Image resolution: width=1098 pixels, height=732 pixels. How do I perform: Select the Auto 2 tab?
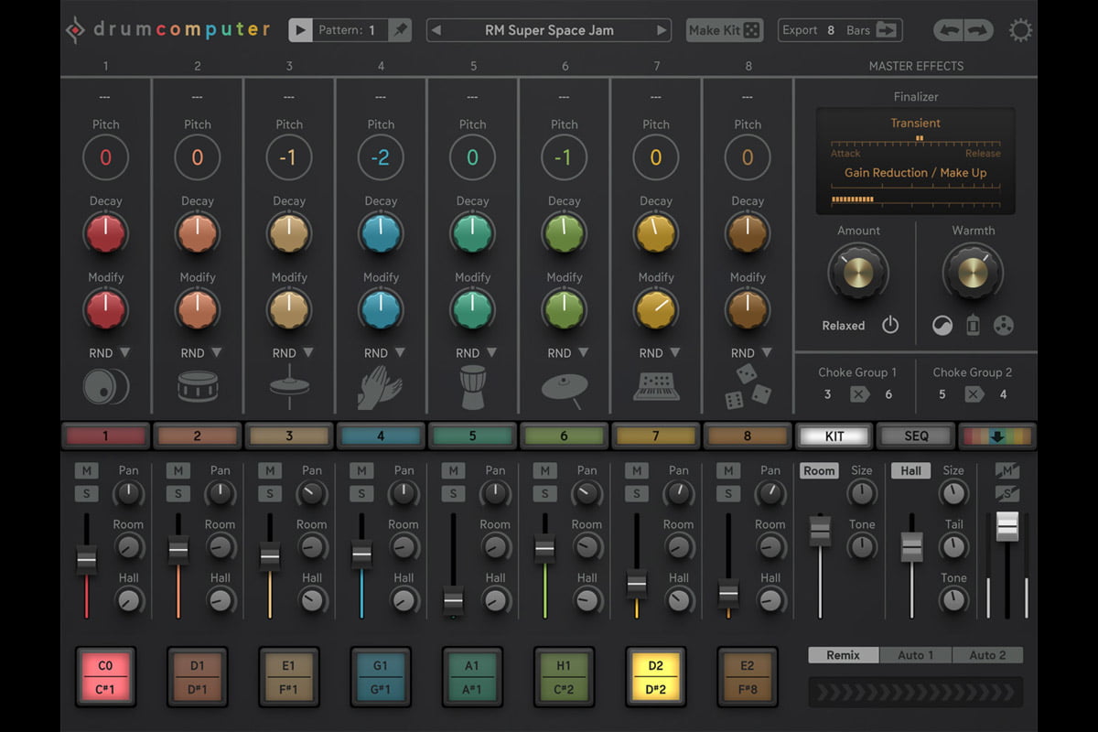click(x=987, y=655)
